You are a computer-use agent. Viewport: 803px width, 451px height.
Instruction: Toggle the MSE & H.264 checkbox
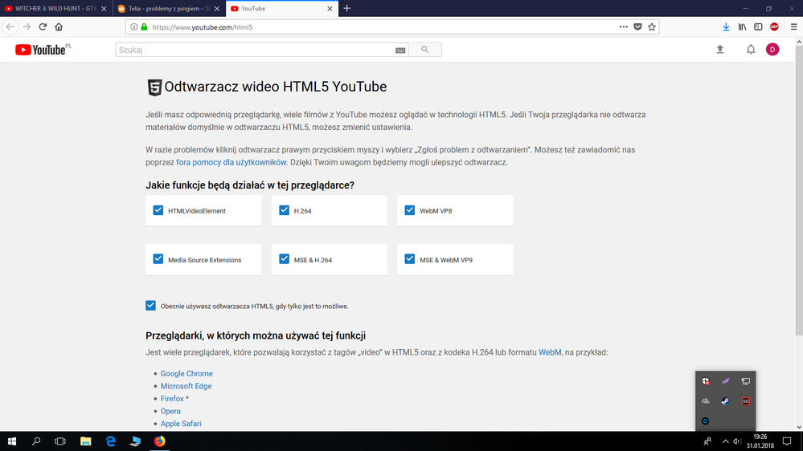point(285,258)
